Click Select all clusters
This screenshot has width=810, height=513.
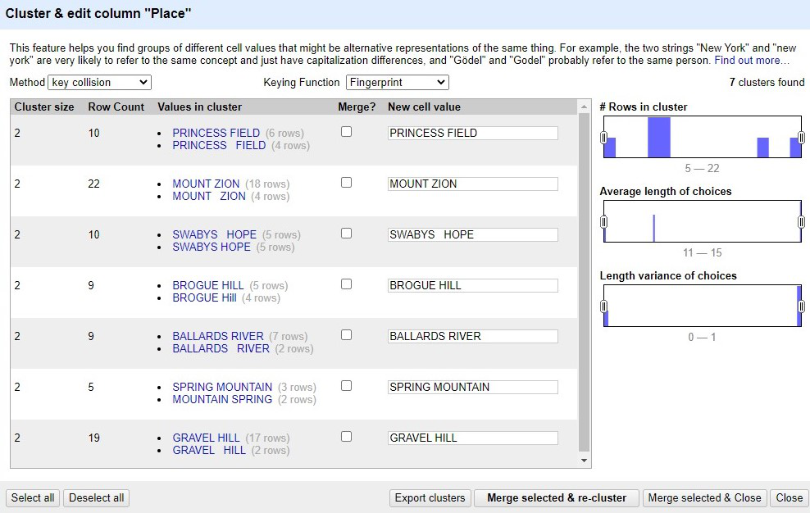[x=32, y=497]
